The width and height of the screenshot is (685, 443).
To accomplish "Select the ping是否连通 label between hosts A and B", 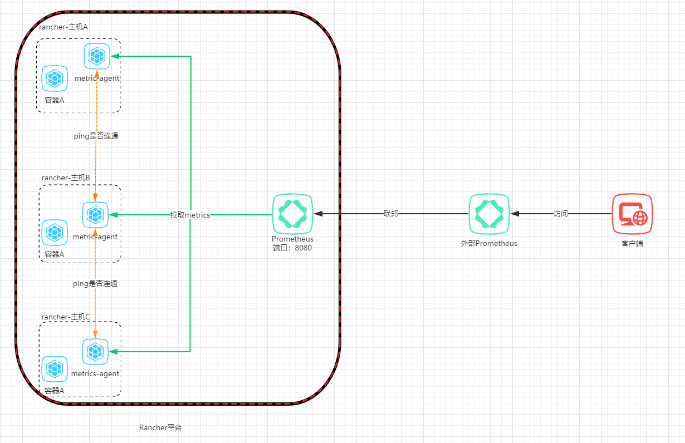I will (x=96, y=136).
